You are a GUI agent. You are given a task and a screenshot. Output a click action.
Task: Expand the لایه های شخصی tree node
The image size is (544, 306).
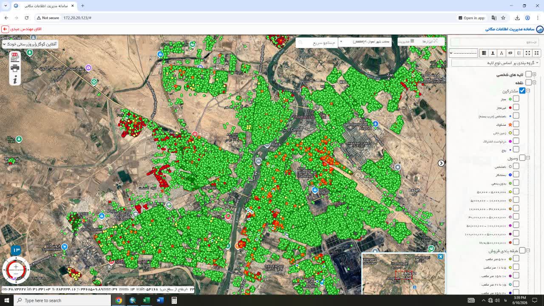pyautogui.click(x=534, y=74)
